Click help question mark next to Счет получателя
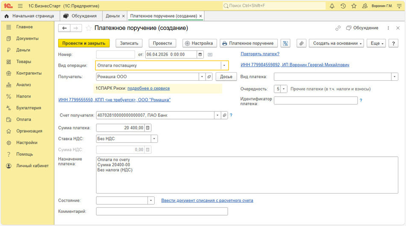The image size is (406, 226). [231, 115]
